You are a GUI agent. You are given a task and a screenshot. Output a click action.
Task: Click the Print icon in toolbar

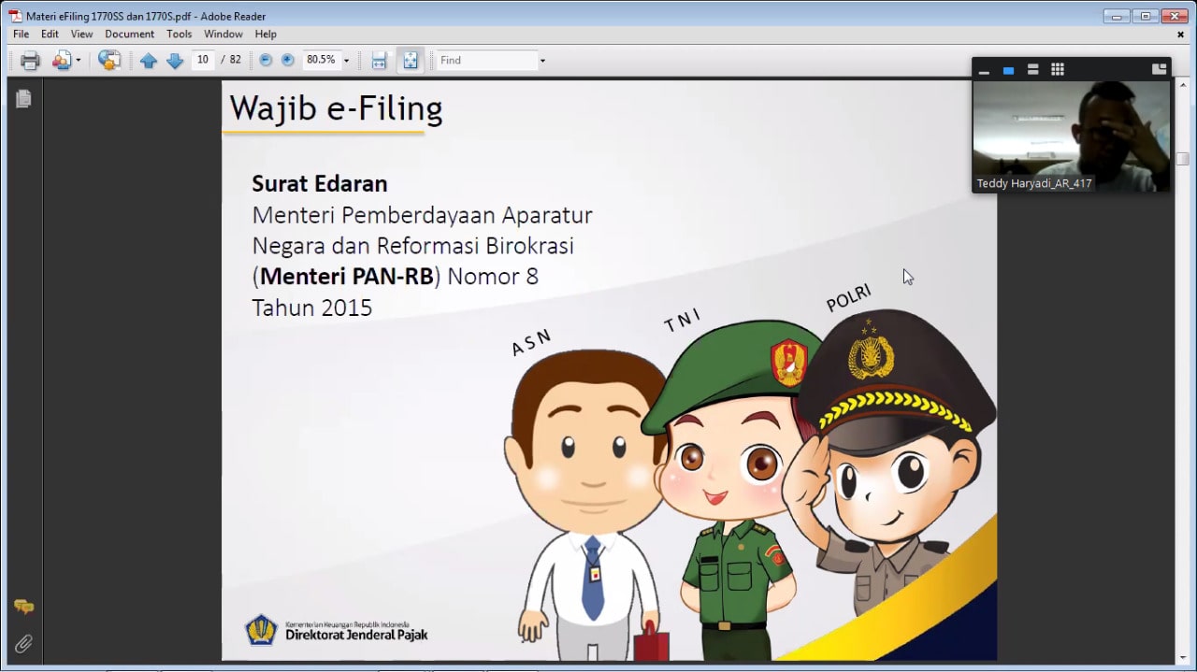pos(30,61)
